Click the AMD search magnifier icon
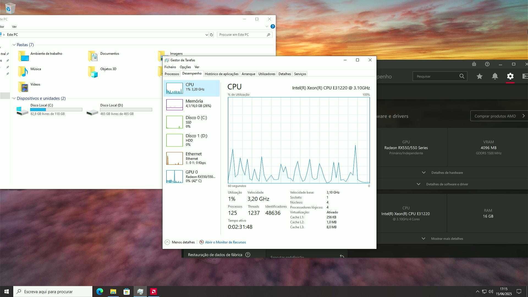528x297 pixels. 462,76
